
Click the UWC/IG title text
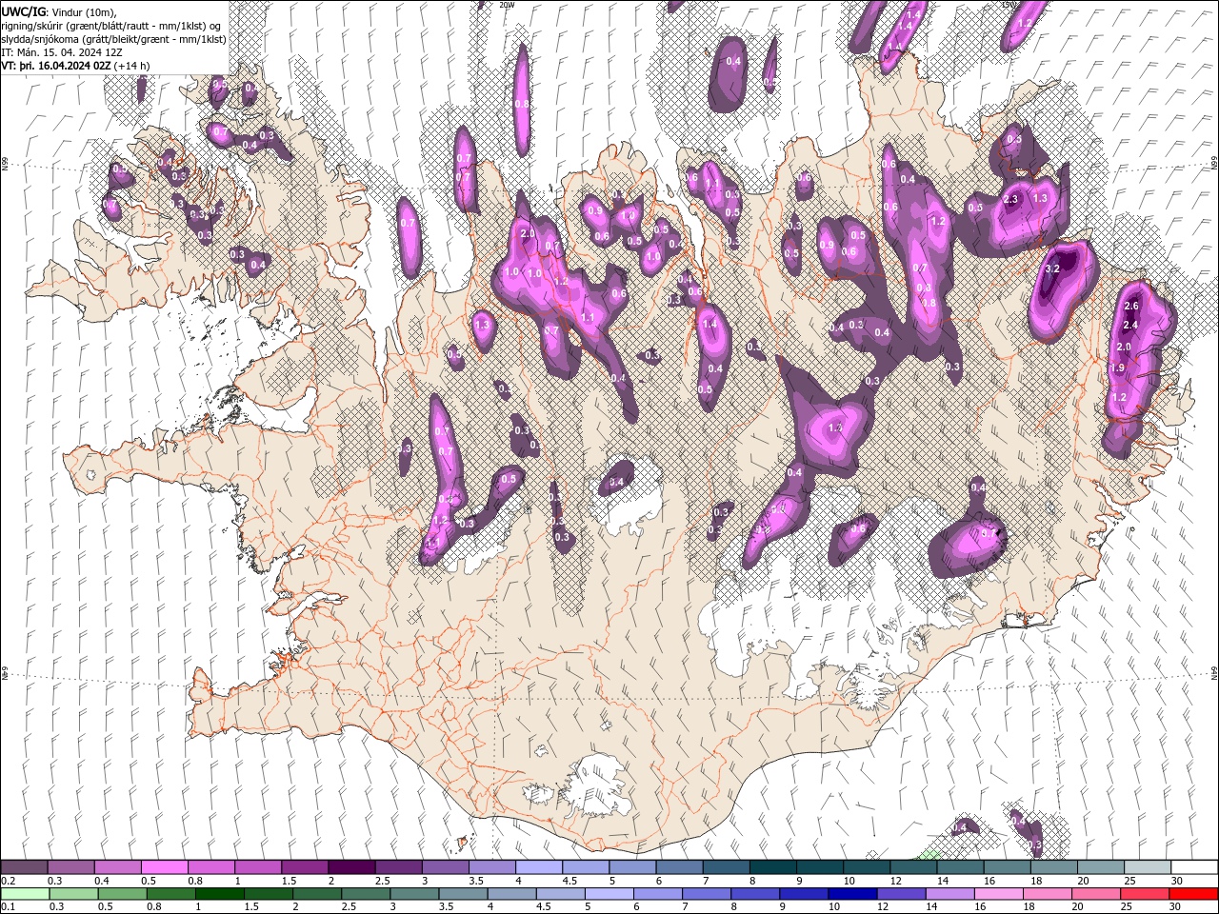point(23,11)
